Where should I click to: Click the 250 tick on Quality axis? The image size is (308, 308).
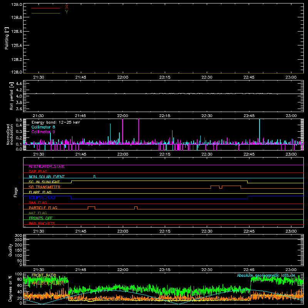[18, 240]
